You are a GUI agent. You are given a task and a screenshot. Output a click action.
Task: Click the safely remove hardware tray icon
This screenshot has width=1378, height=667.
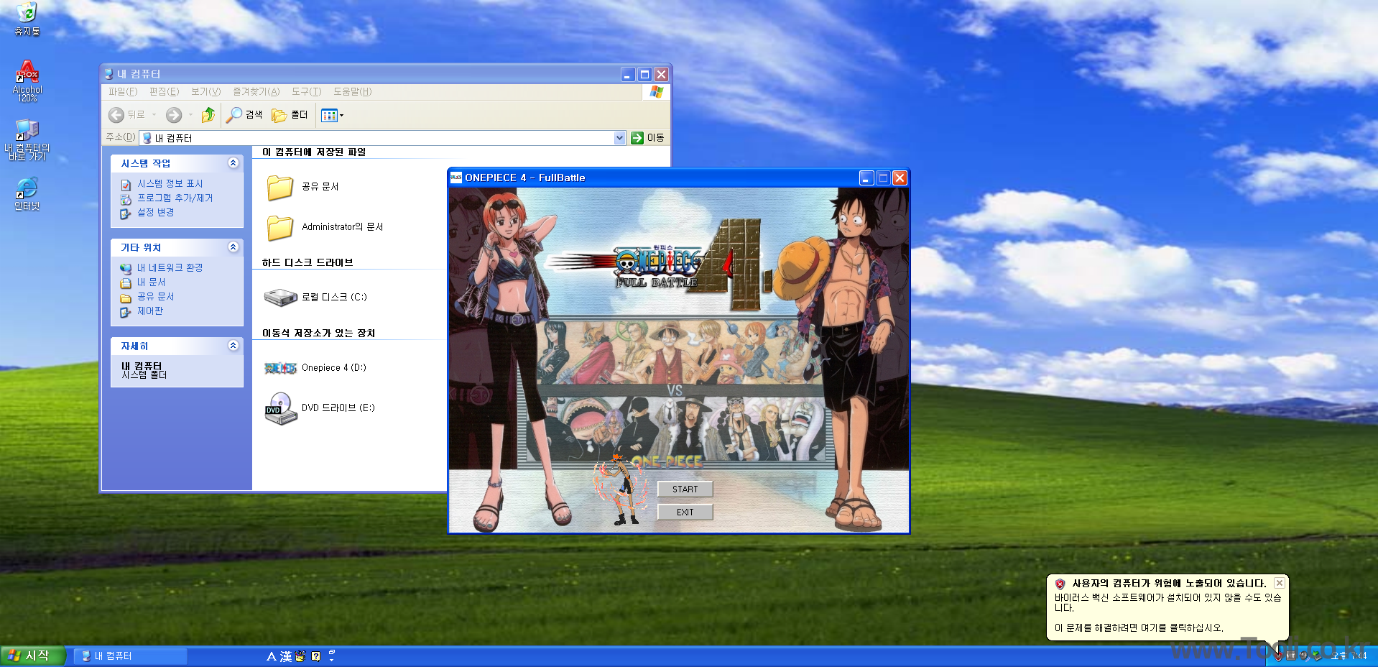point(1317,655)
